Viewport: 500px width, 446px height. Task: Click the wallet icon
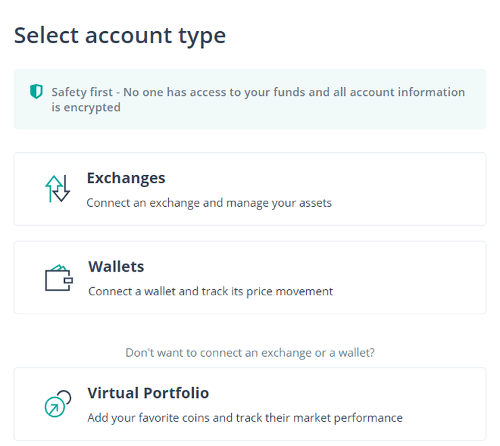pos(58,277)
